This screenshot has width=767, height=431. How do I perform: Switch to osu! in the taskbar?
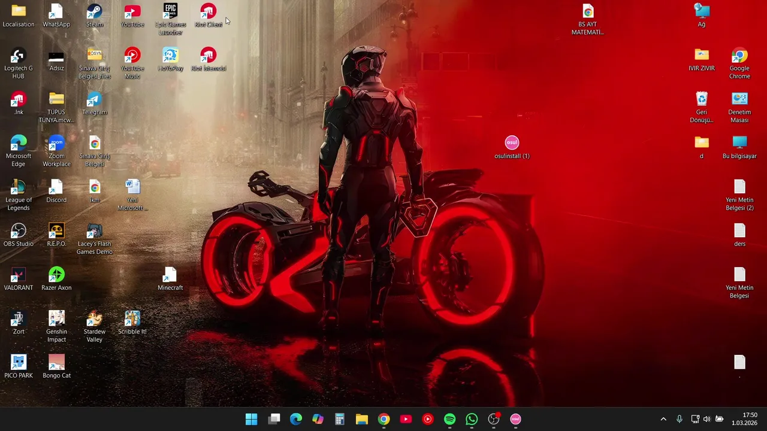click(515, 419)
